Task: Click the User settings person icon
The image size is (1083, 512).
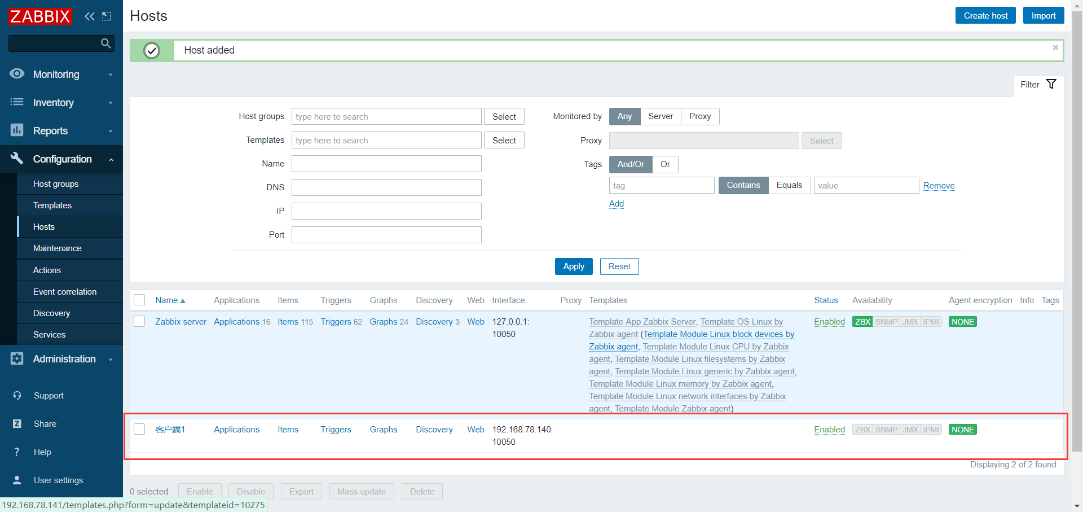Action: (x=17, y=480)
